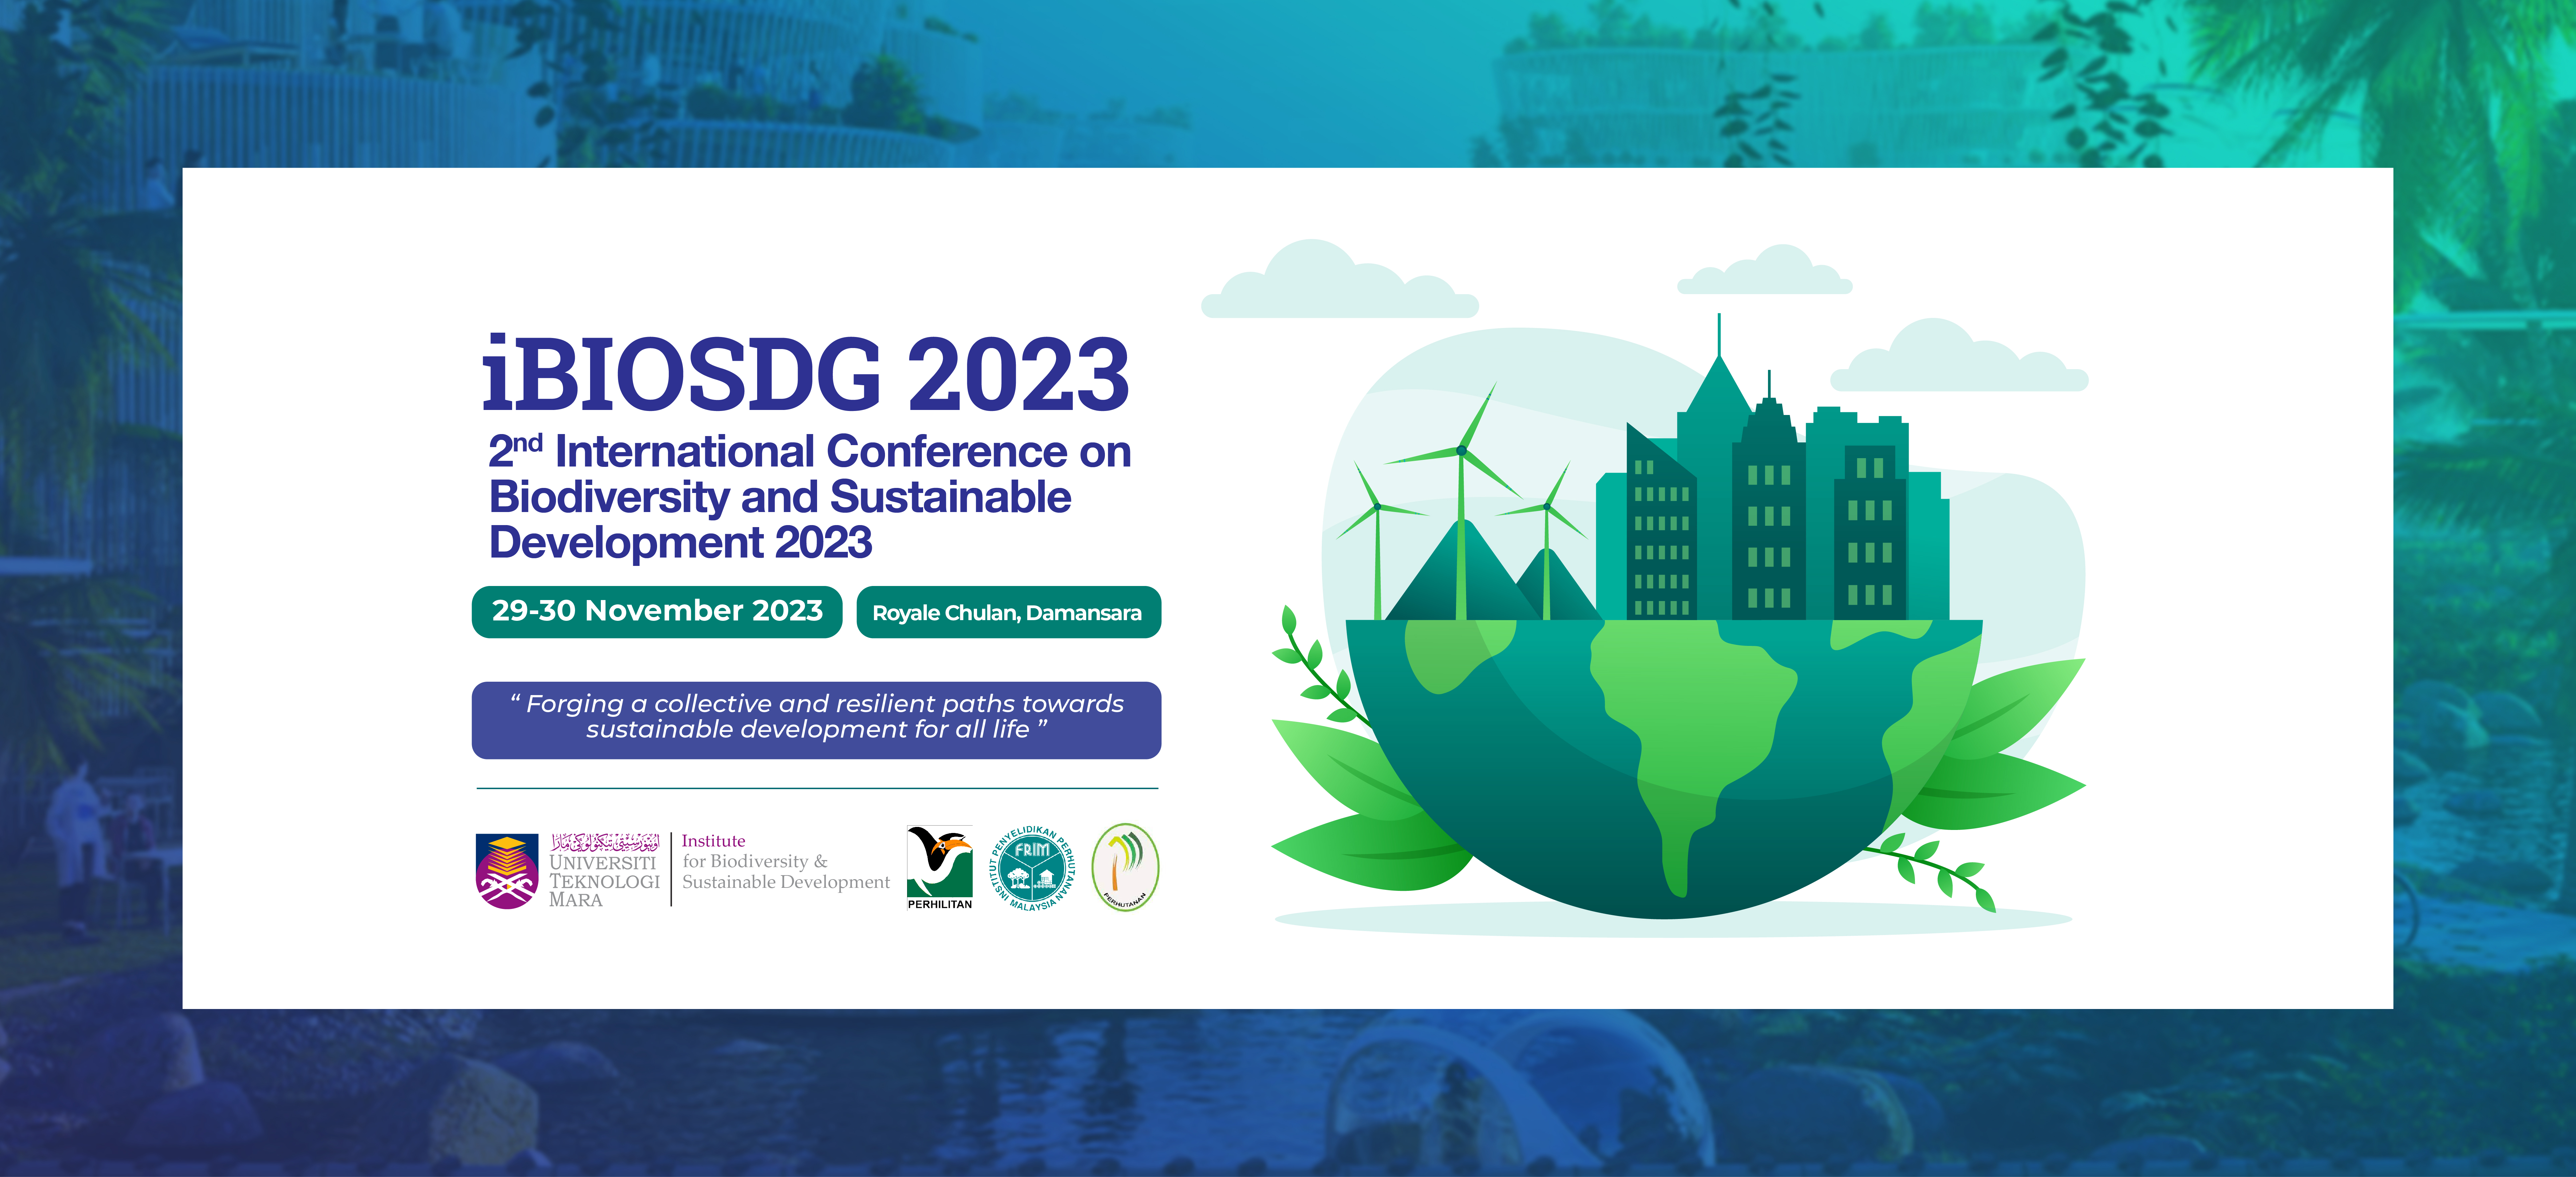Viewport: 2576px width, 1177px height.
Task: Click 'Institute' purple text
Action: click(x=713, y=841)
